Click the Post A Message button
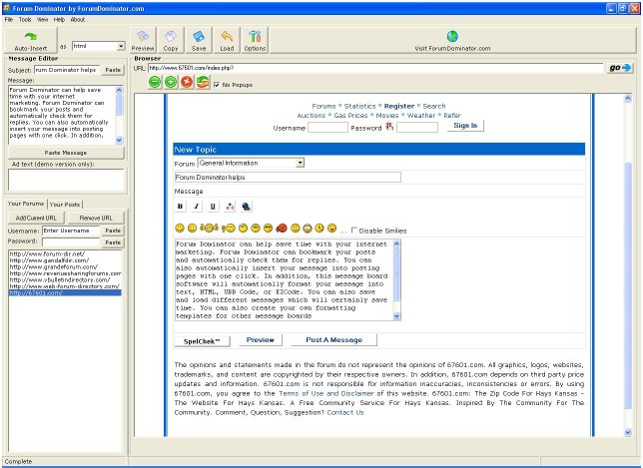This screenshot has width=643, height=468. pos(333,339)
